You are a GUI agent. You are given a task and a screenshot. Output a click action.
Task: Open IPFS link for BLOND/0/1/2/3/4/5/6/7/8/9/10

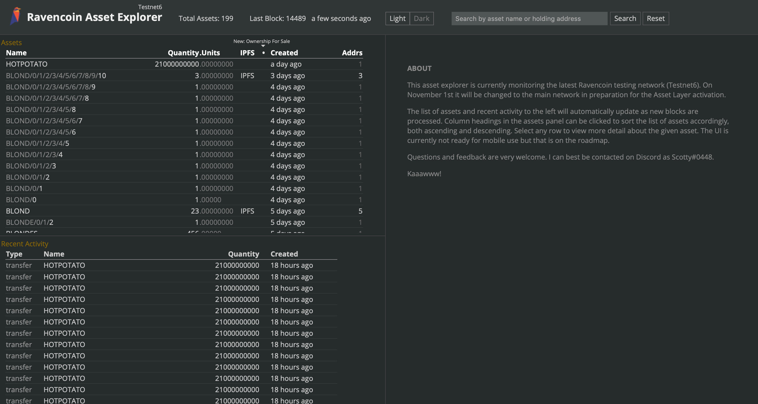pyautogui.click(x=247, y=75)
